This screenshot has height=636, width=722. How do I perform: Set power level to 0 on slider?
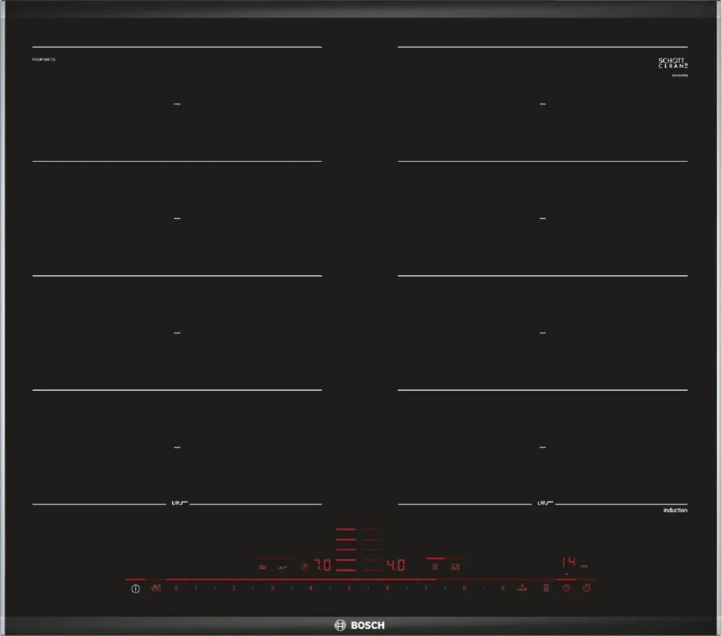point(175,588)
